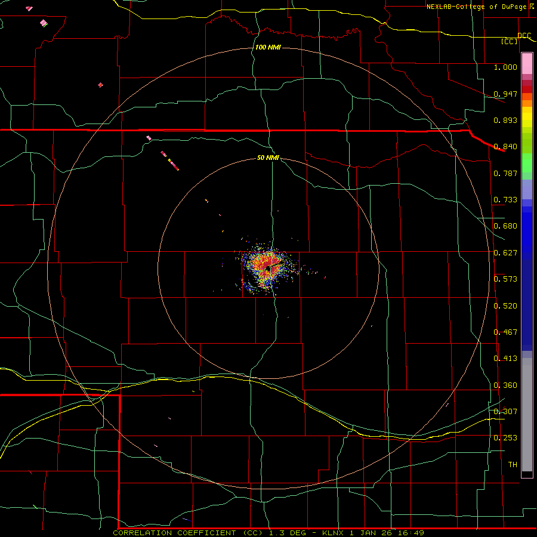
Task: Click the [CC] legend header label
Action: coord(510,41)
